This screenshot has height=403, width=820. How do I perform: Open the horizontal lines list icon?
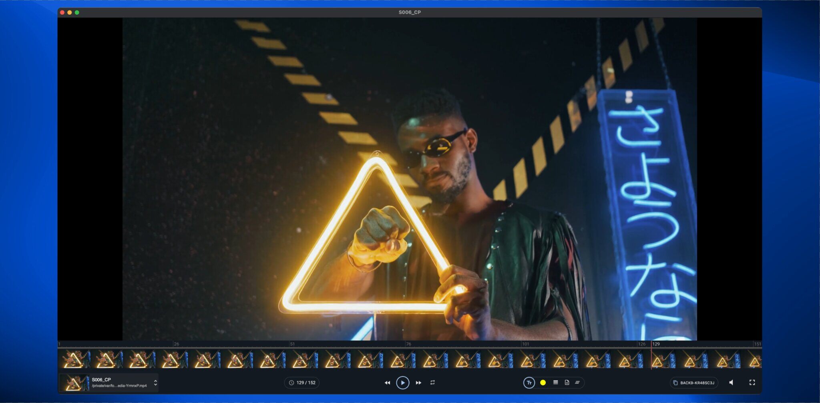click(x=555, y=383)
